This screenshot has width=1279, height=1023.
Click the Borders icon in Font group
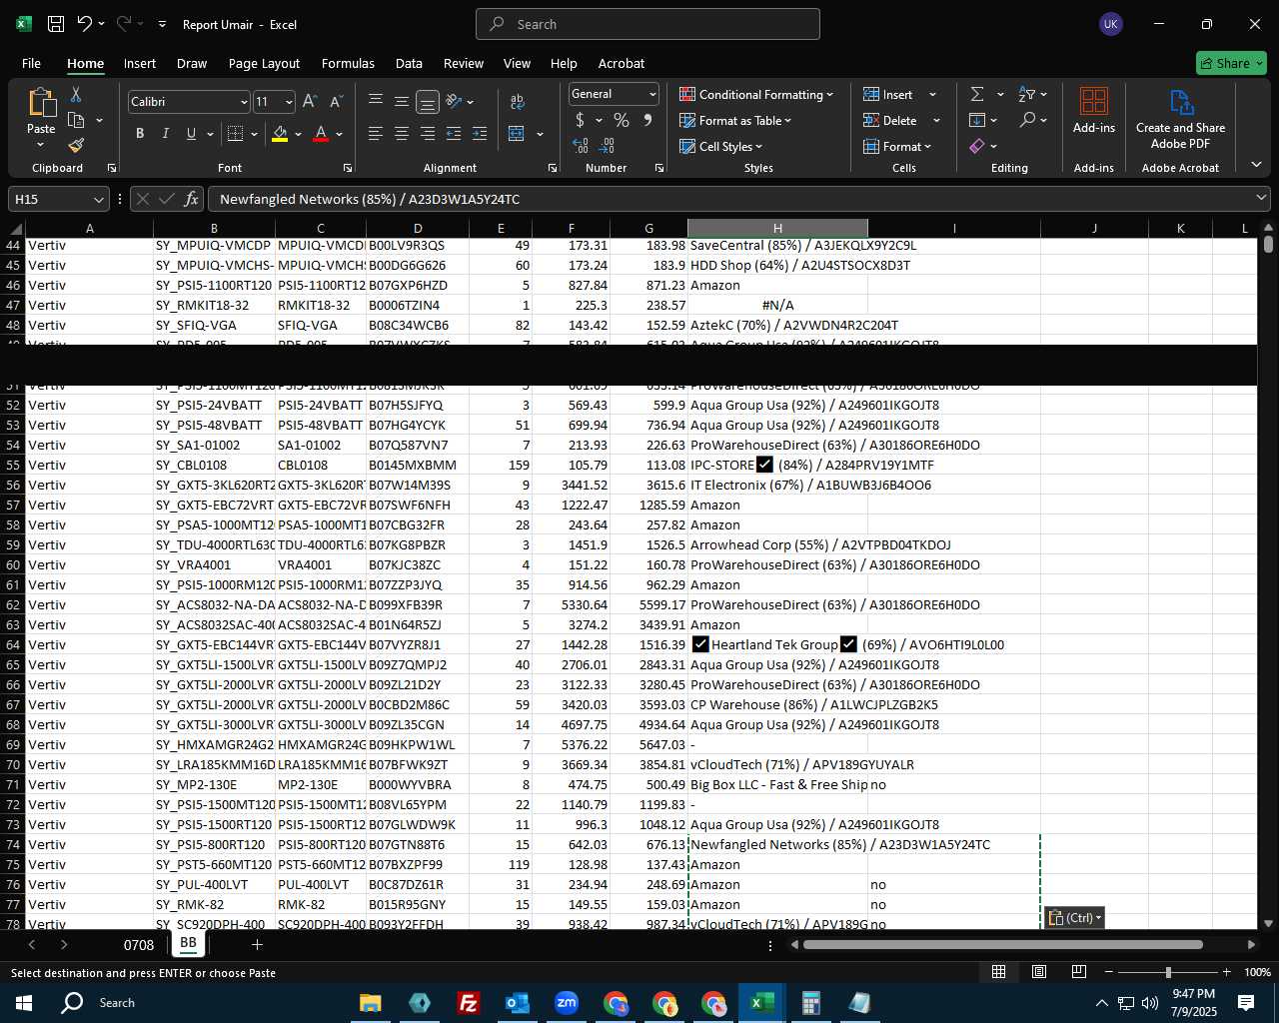pyautogui.click(x=236, y=133)
